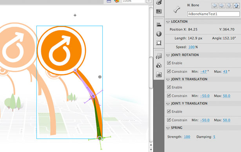Click the bone name field ikBoneNameTest1
Screen dimensions: 241x152
213,14
